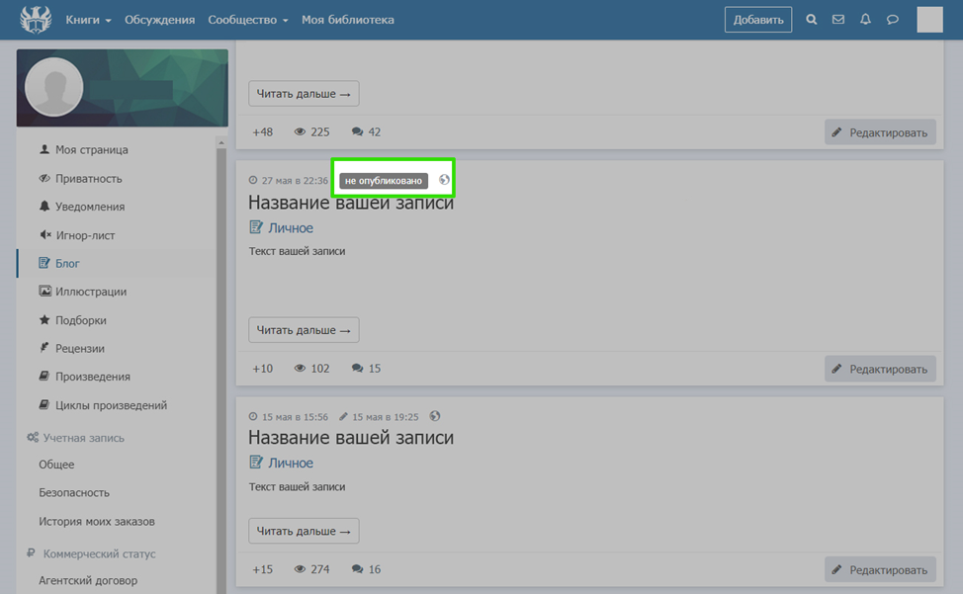This screenshot has width=963, height=594.
Task: Open the 15 мая post title
Action: pyautogui.click(x=351, y=438)
